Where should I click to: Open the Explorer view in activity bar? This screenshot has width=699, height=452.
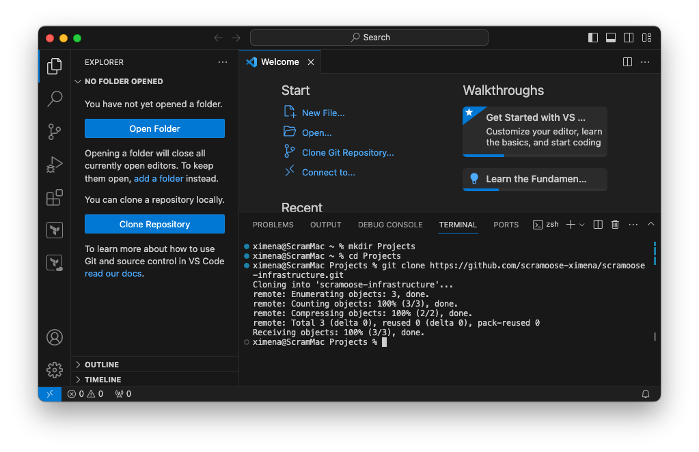(x=55, y=66)
